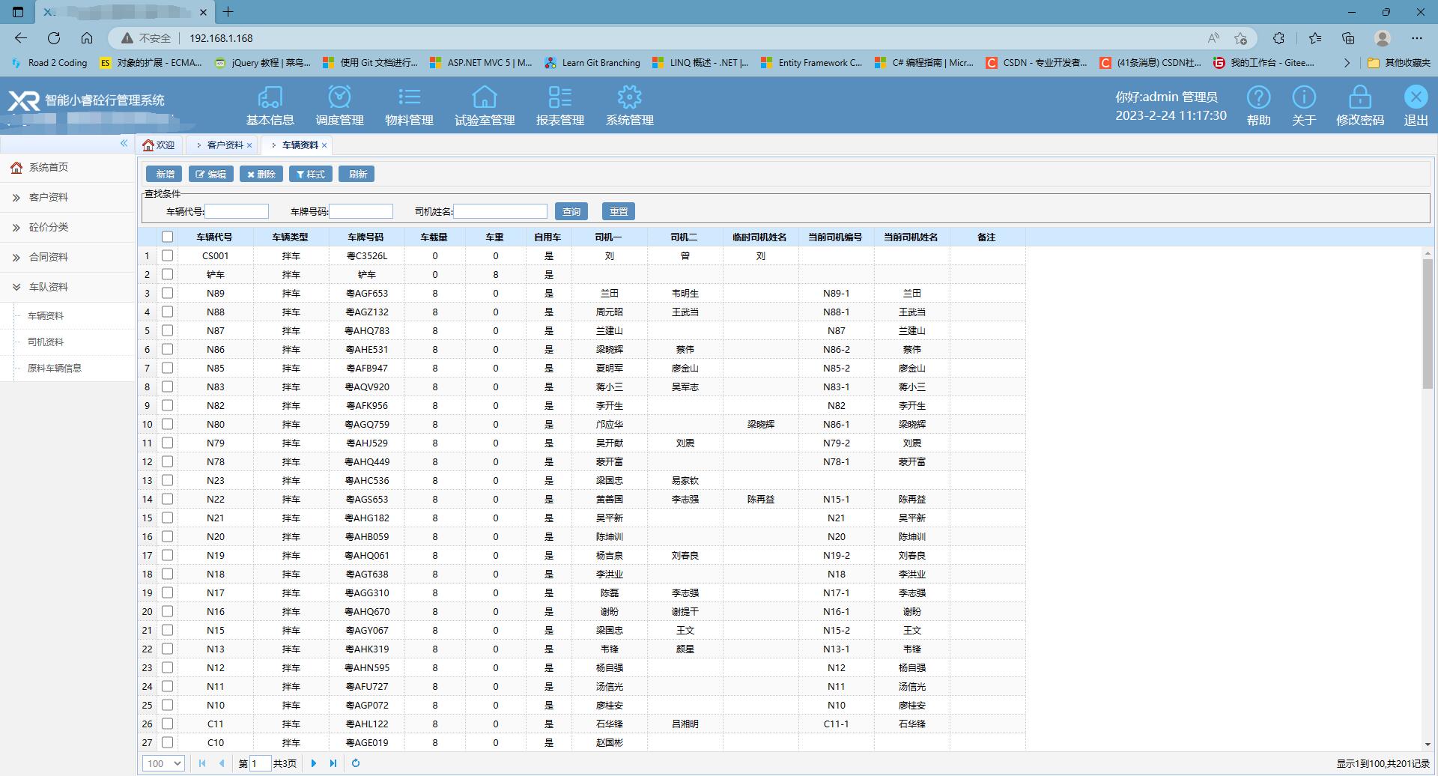1438x776 pixels.
Task: Open browser favorites star icon
Action: click(1314, 38)
